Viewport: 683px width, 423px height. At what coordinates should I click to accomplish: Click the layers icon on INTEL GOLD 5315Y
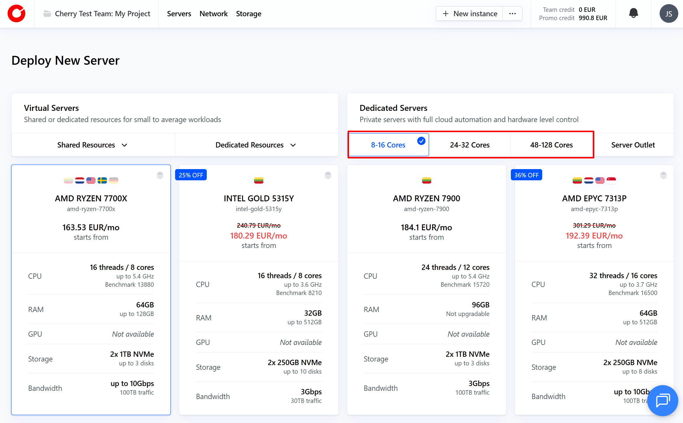[328, 175]
